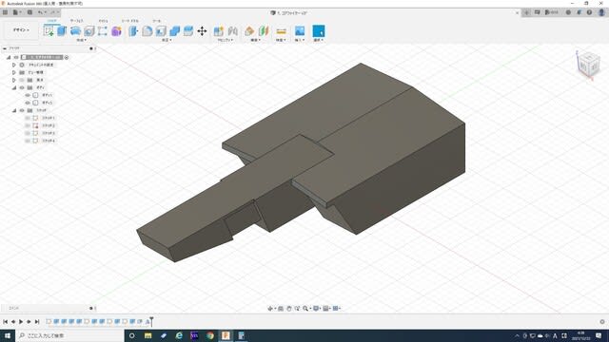
Task: Open the Construct panel dropdown
Action: click(x=255, y=40)
